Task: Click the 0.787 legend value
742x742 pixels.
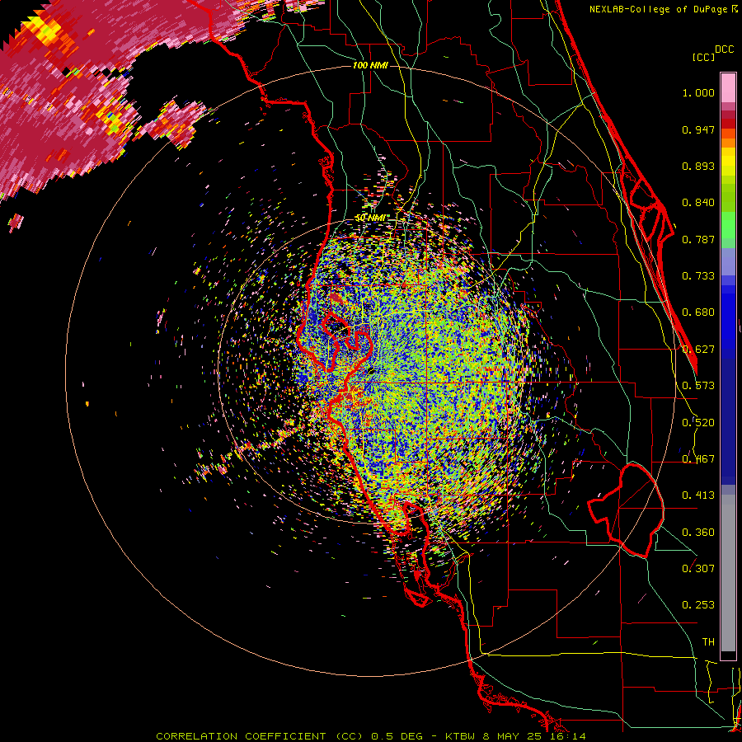Action: 698,239
